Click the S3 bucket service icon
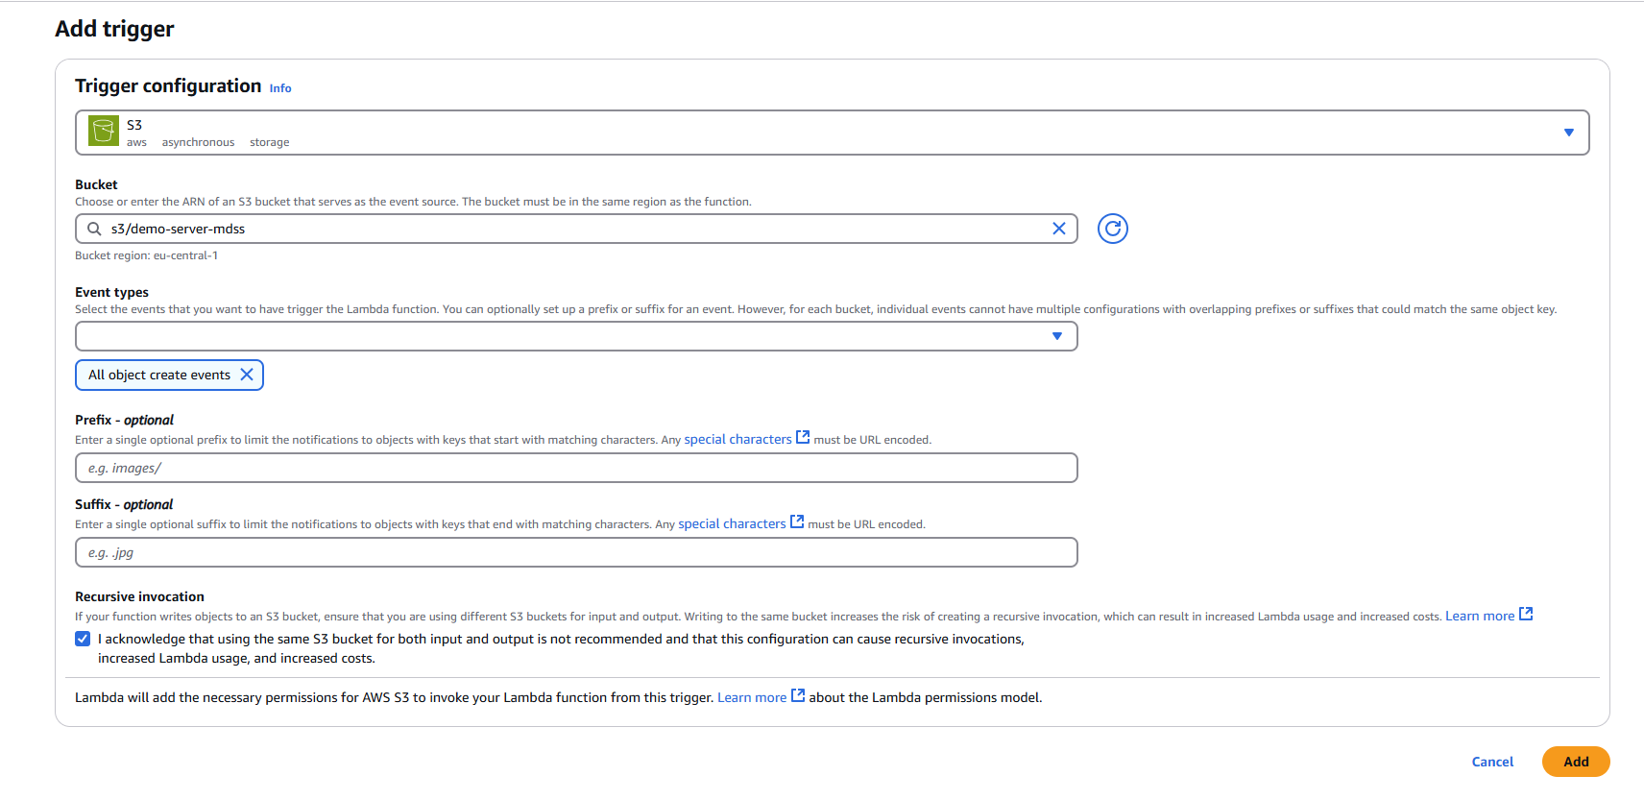1644x800 pixels. tap(103, 131)
